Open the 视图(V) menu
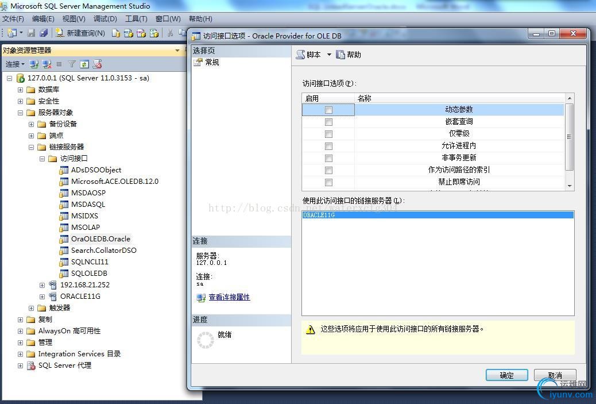The height and width of the screenshot is (404, 596). [x=73, y=18]
